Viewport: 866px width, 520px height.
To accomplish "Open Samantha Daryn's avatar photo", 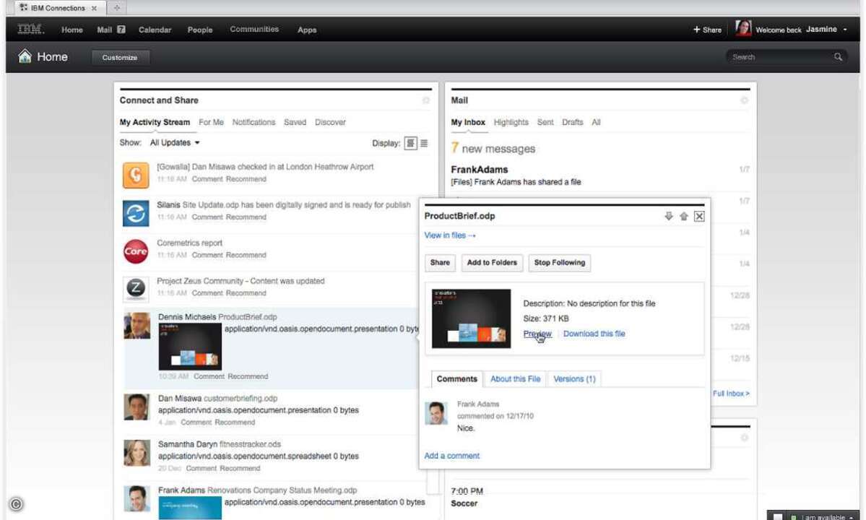I will (137, 453).
